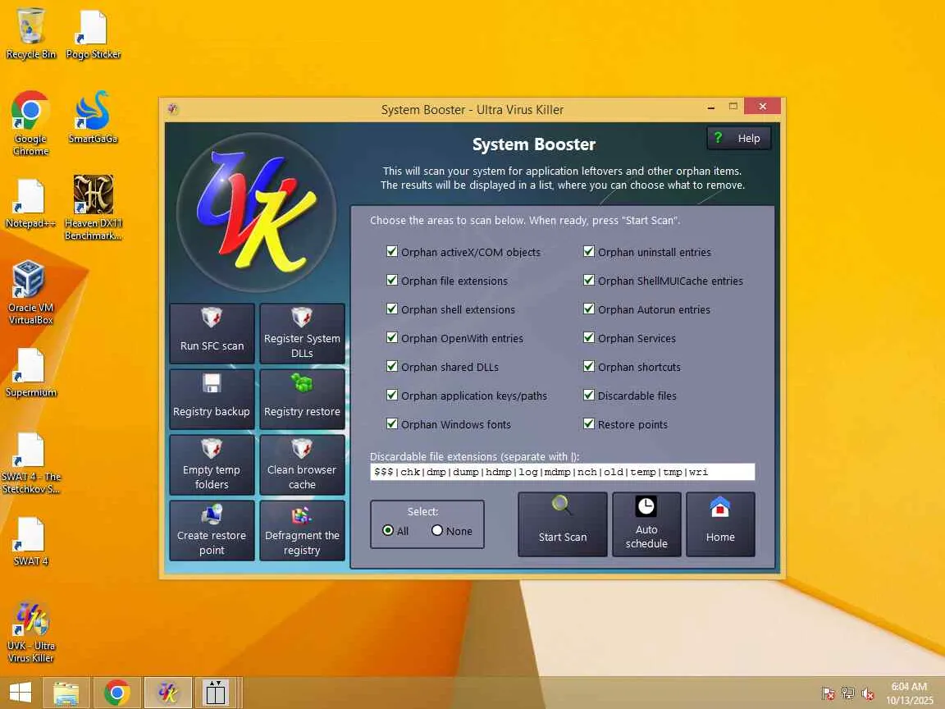Open Recycle Bin desktop icon

point(30,34)
